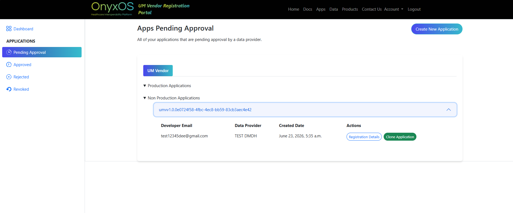This screenshot has width=513, height=213.
Task: Click created date June 23, 2026
Action: pyautogui.click(x=300, y=136)
